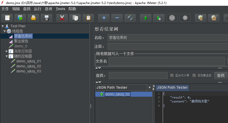Click the 线程组 gear icon

(9, 31)
